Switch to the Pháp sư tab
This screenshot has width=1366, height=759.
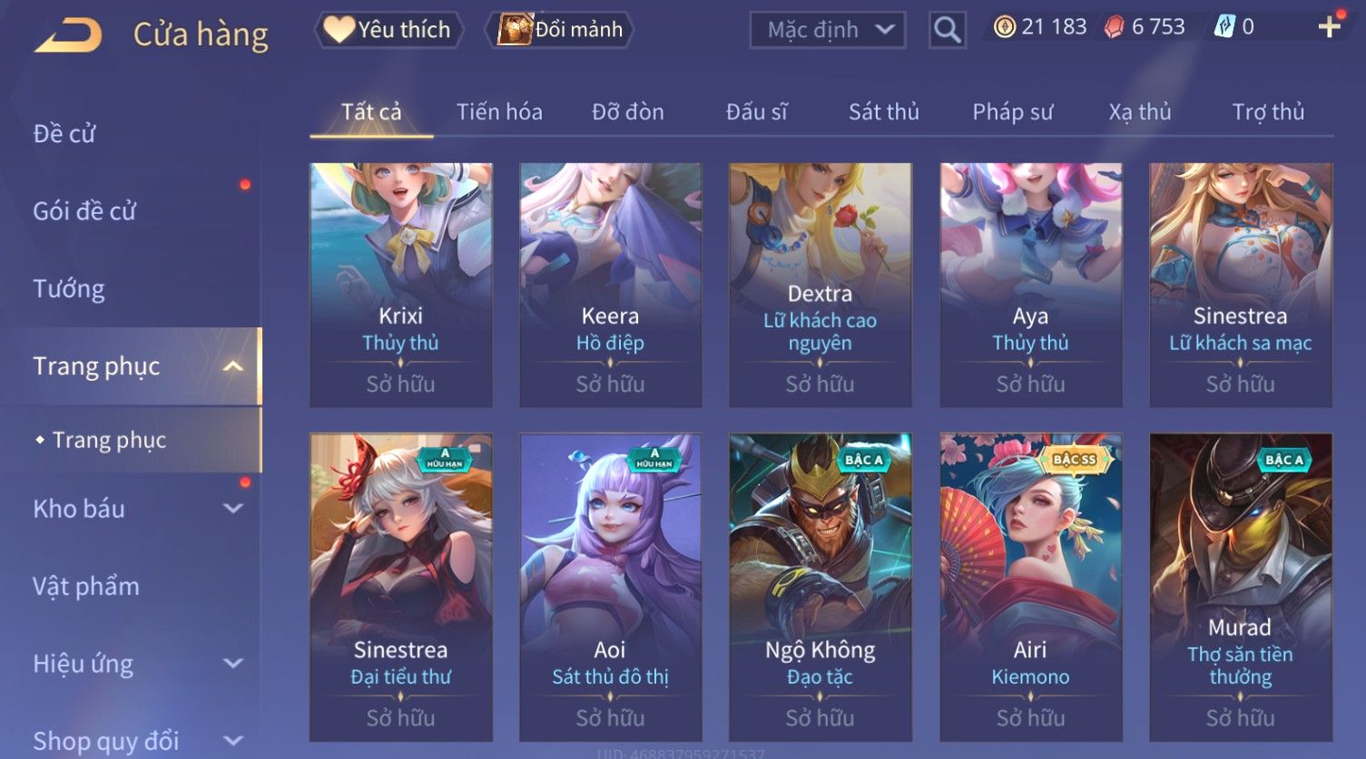coord(1012,112)
